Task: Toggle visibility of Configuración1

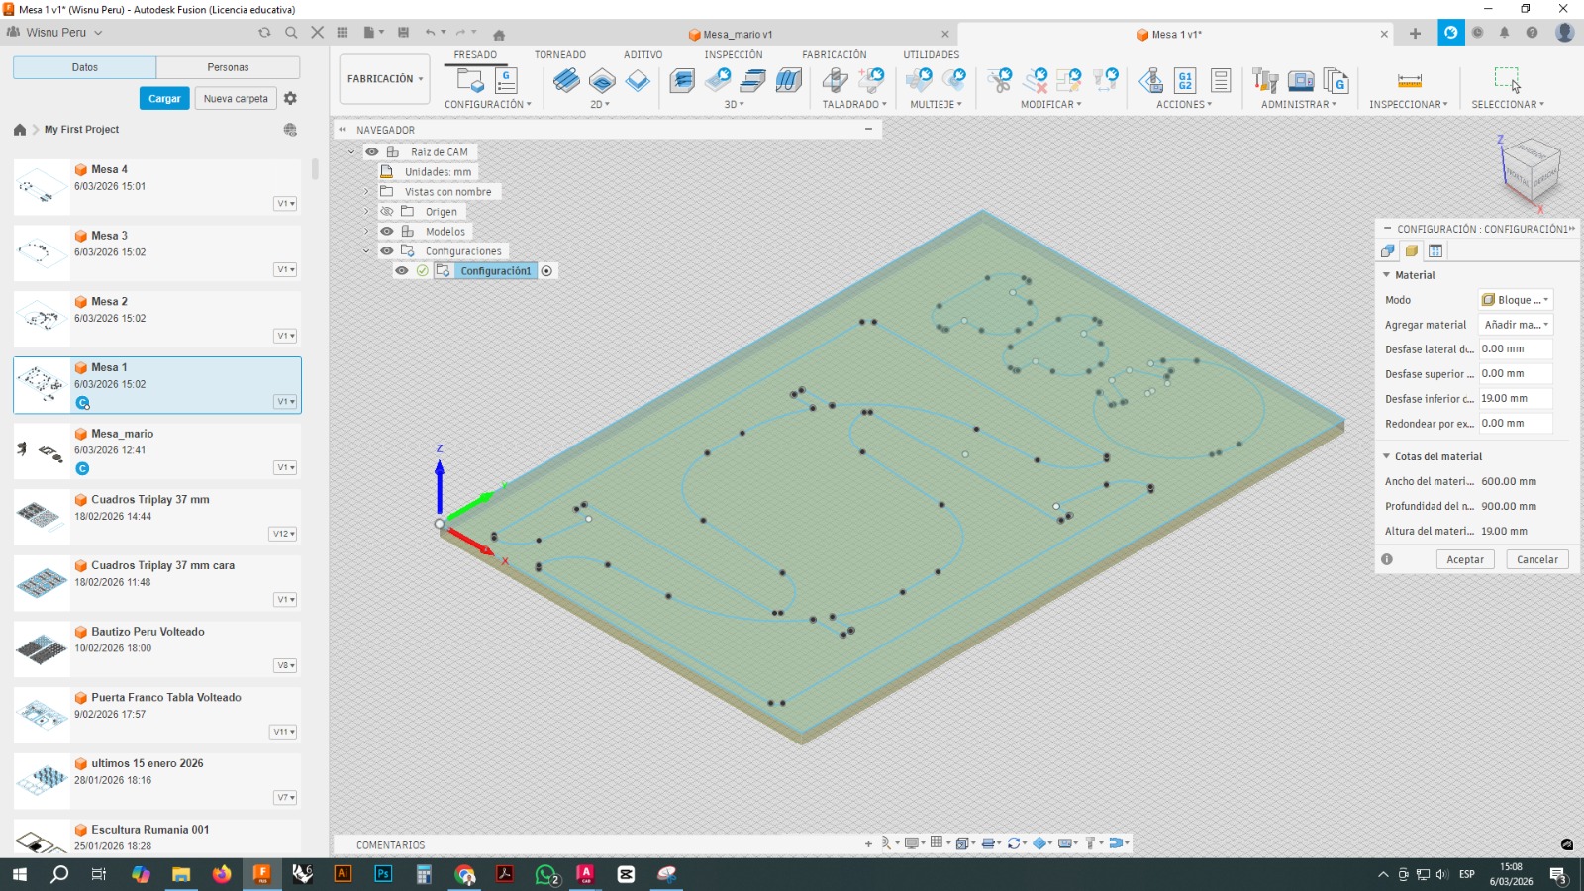Action: [x=402, y=271]
